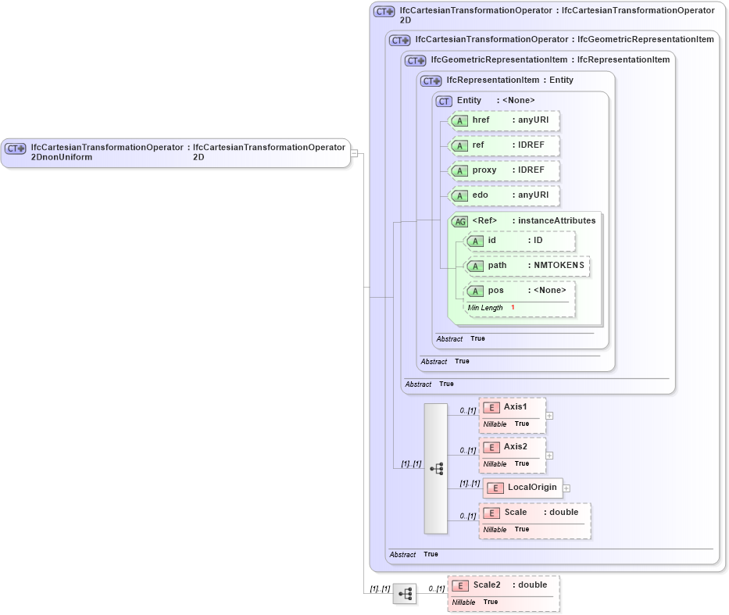
Task: Toggle the CT badge of the Entity box
Action: (x=443, y=101)
